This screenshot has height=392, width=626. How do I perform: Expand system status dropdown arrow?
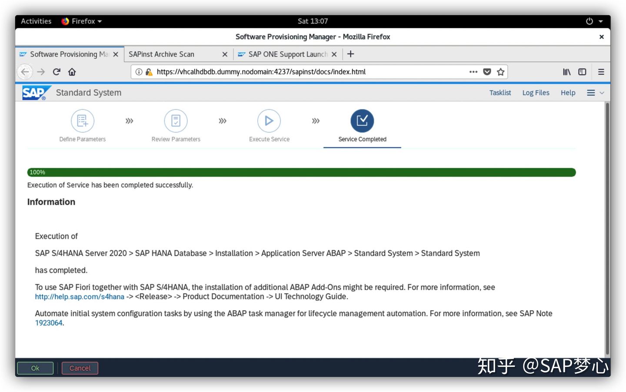(601, 21)
